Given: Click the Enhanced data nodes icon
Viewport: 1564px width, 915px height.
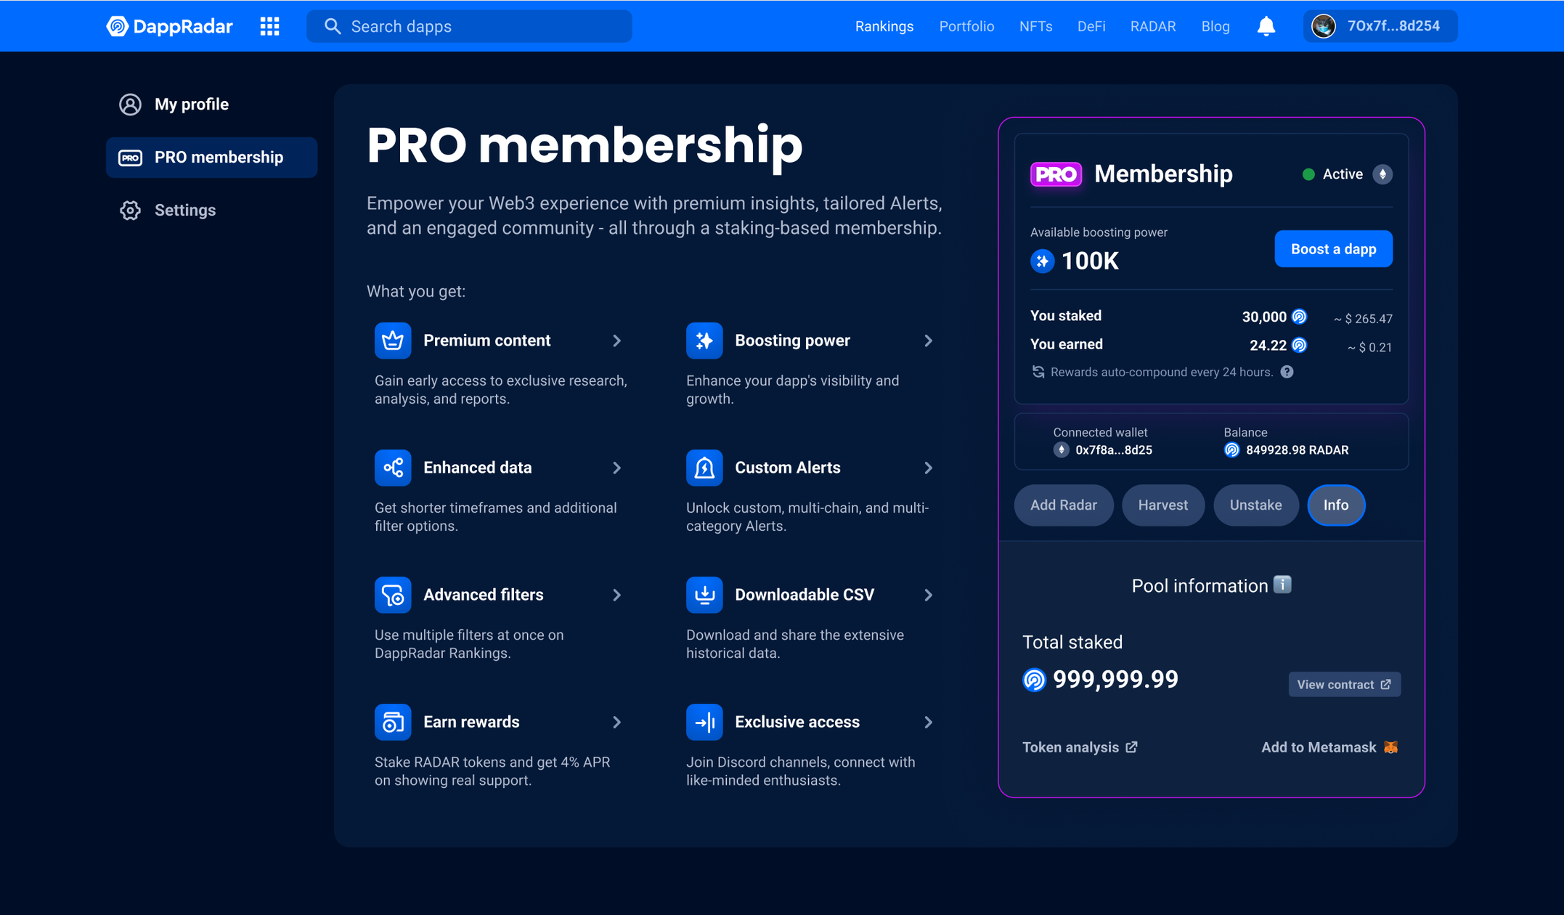Looking at the screenshot, I should click(393, 468).
